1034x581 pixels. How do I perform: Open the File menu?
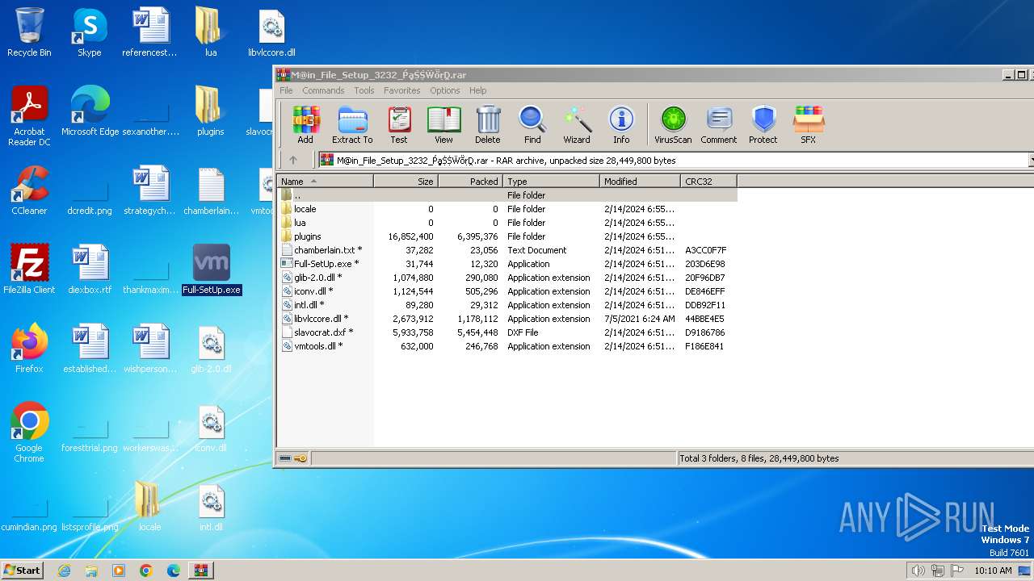[x=286, y=90]
